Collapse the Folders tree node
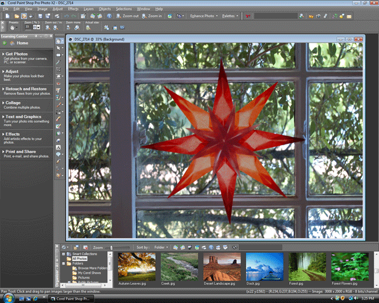The height and width of the screenshot is (303, 379). (64, 263)
